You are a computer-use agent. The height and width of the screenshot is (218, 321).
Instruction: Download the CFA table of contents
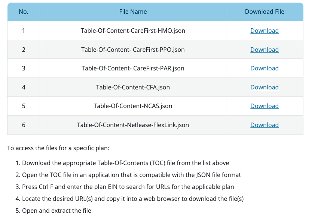264,87
